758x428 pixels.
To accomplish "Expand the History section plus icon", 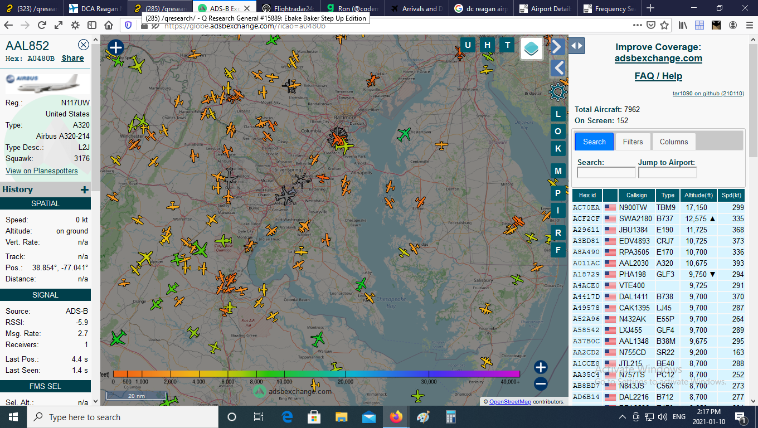I will point(85,189).
